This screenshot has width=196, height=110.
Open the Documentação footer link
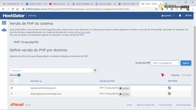click(184, 105)
